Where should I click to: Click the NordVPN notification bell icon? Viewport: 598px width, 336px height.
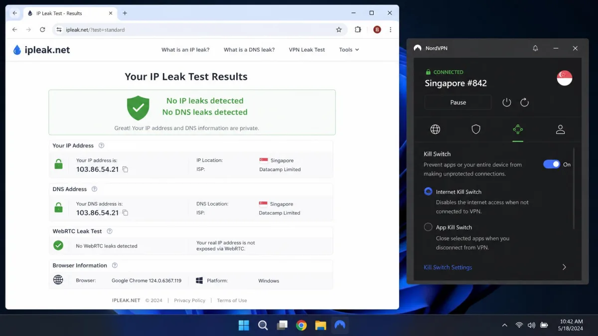pyautogui.click(x=535, y=48)
